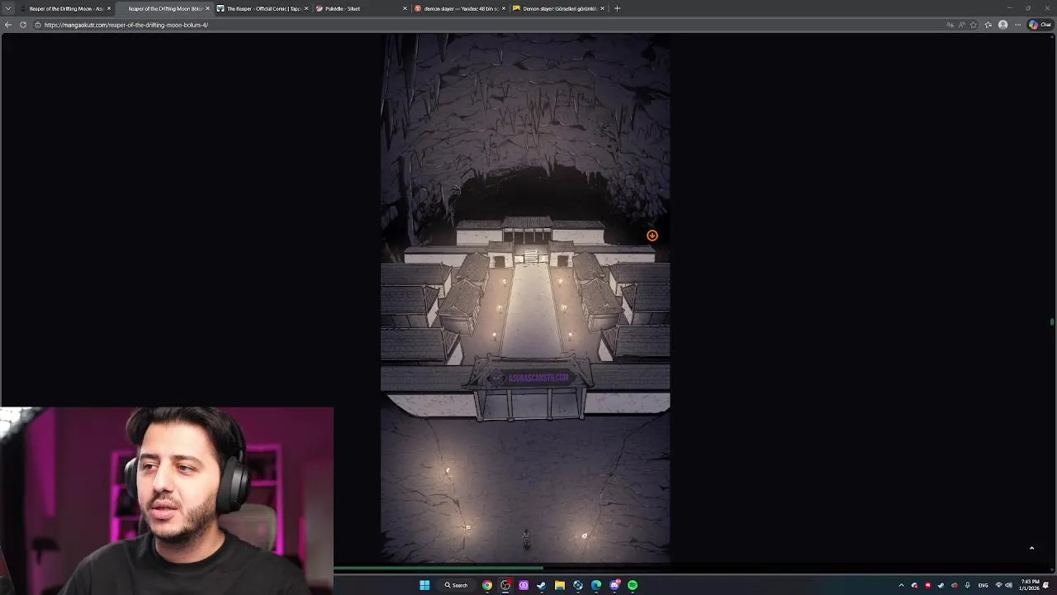Reload the page with the refresh icon
Image resolution: width=1057 pixels, height=595 pixels.
tap(23, 25)
